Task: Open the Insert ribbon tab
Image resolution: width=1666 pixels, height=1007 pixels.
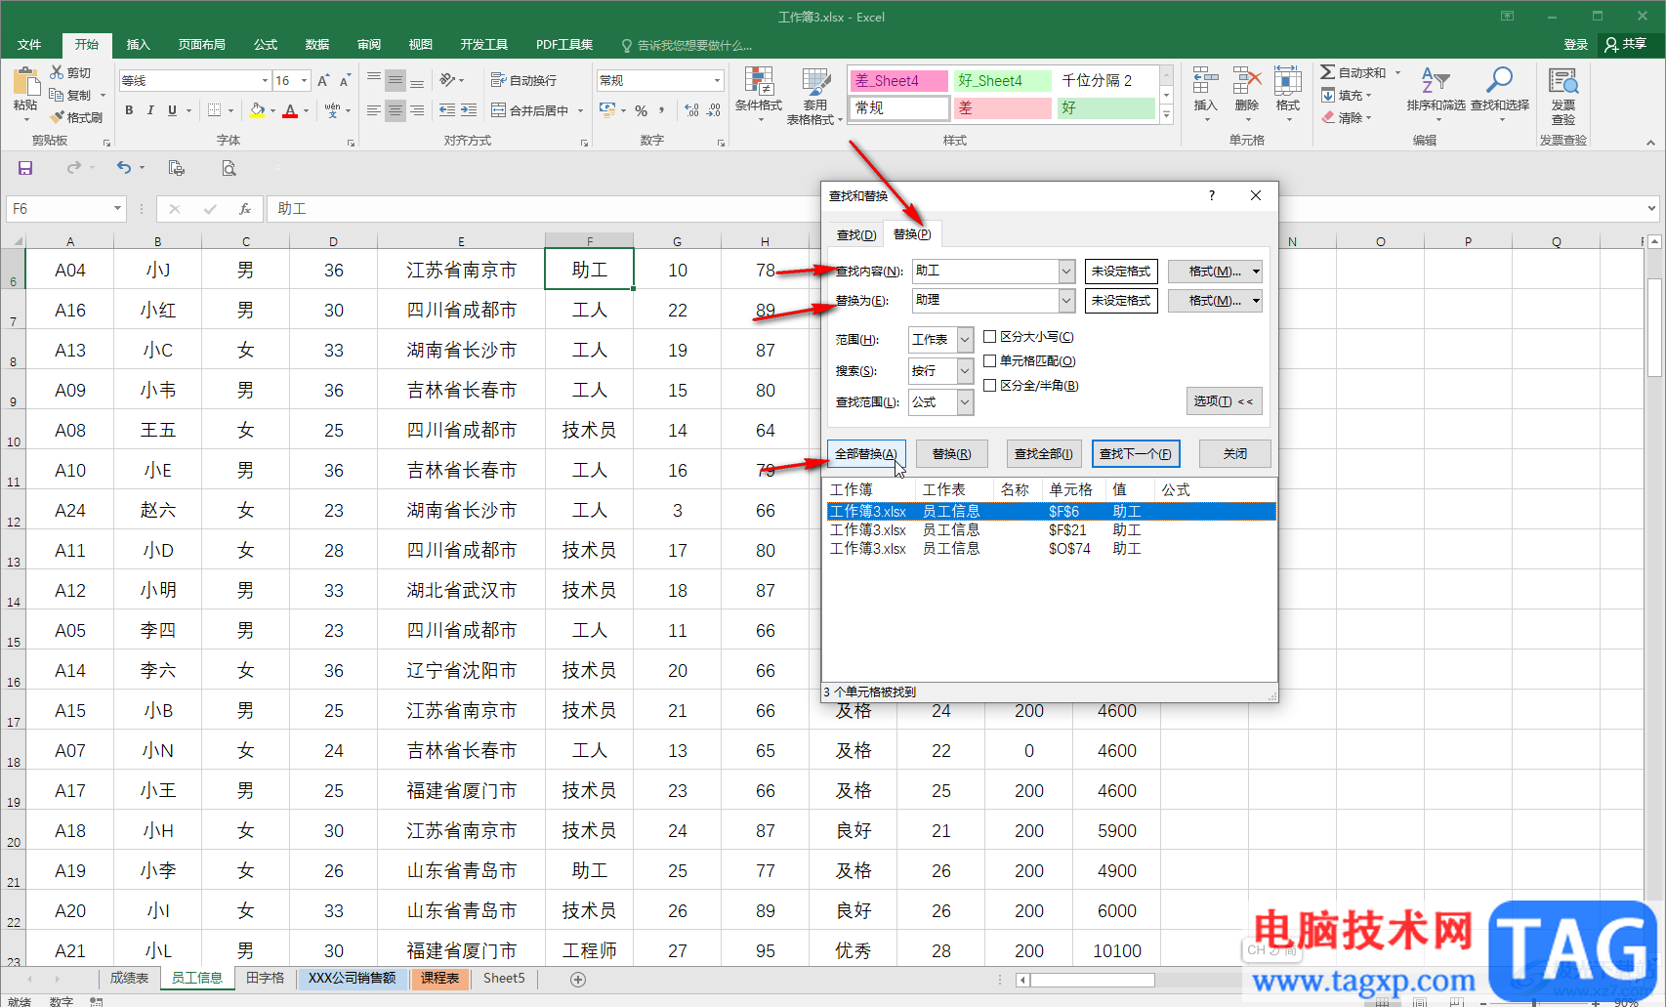Action: pos(139,44)
